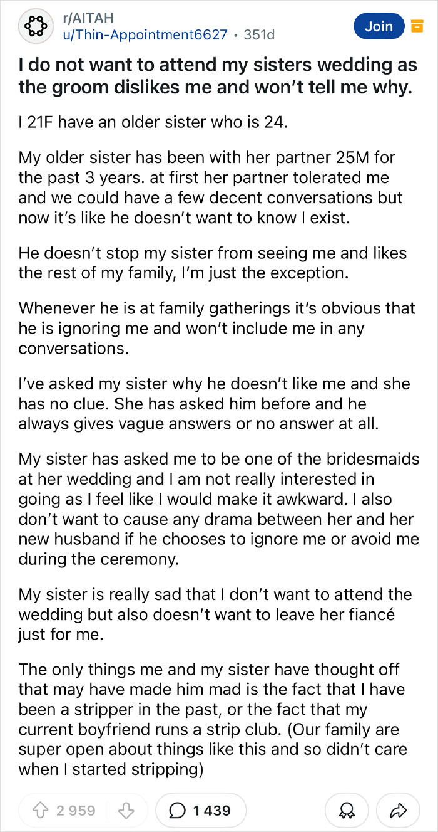This screenshot has height=832, width=438.
Task: Click the circular subreddit avatar thumbnail
Action: click(x=36, y=26)
